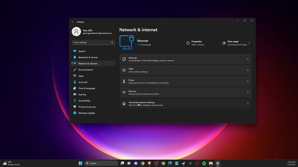
Task: Open the clock and date in the taskbar
Action: [291, 163]
